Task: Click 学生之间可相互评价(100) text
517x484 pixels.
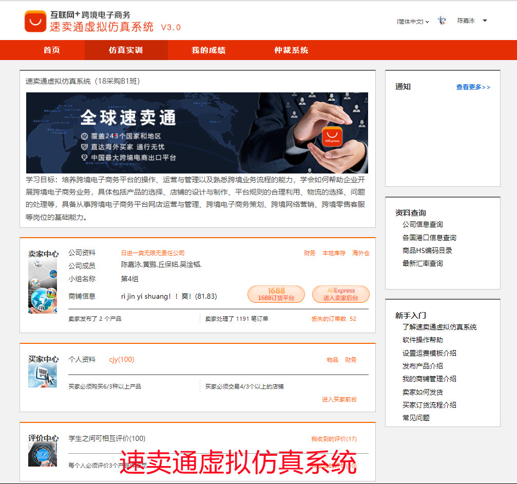Action: click(107, 438)
